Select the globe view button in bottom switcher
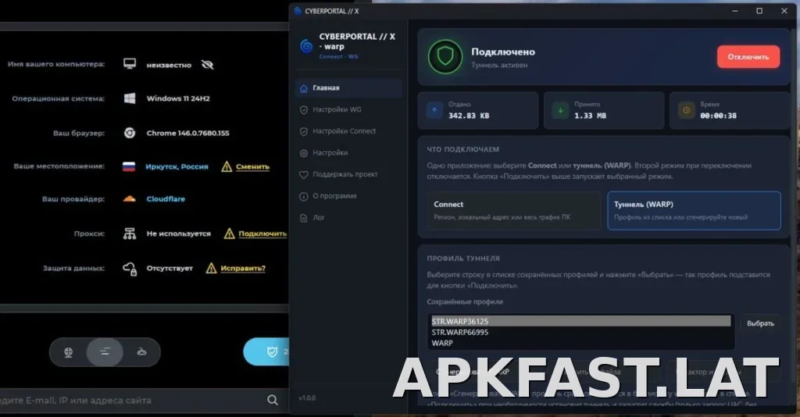 [69, 351]
